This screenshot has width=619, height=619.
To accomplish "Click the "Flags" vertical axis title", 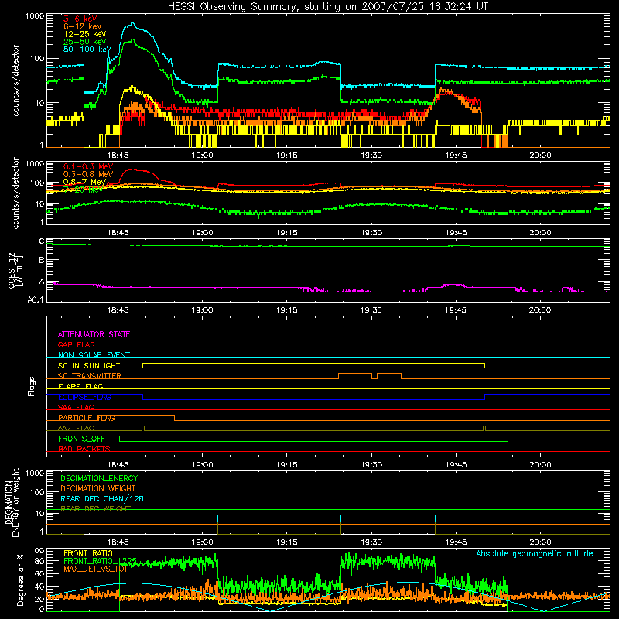I will (32, 386).
